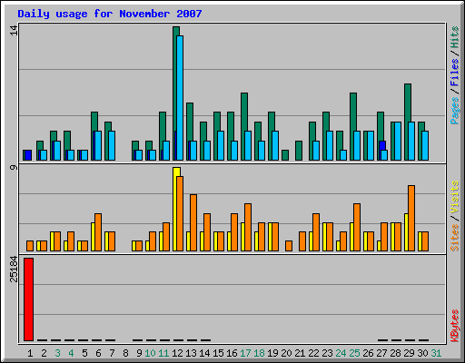Click the light blue Pages bar for day 12

point(180,98)
